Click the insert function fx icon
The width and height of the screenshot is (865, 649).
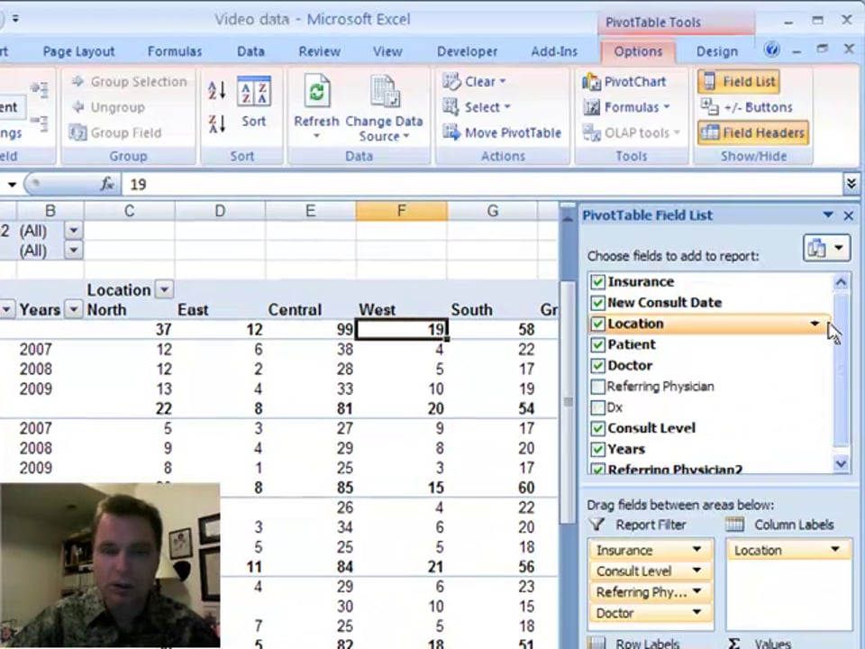pos(107,184)
